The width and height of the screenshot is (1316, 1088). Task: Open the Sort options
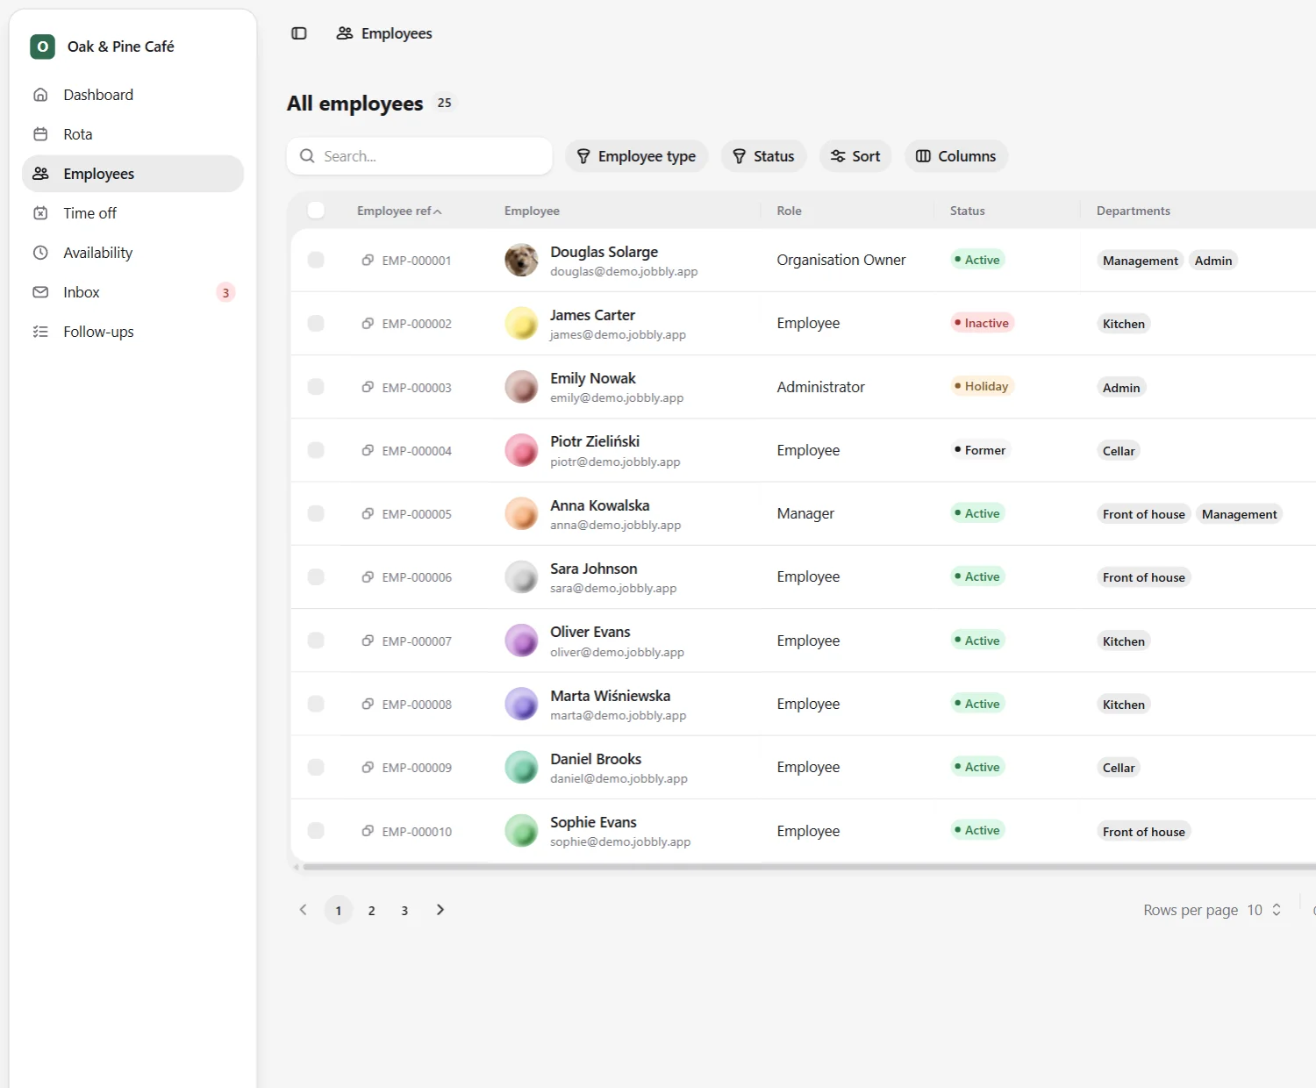[855, 156]
